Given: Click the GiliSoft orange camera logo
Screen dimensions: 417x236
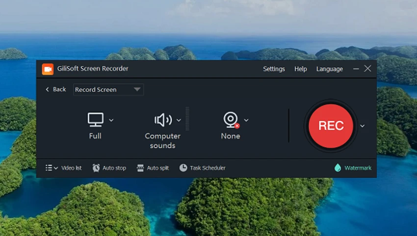Looking at the screenshot, I should tap(48, 69).
